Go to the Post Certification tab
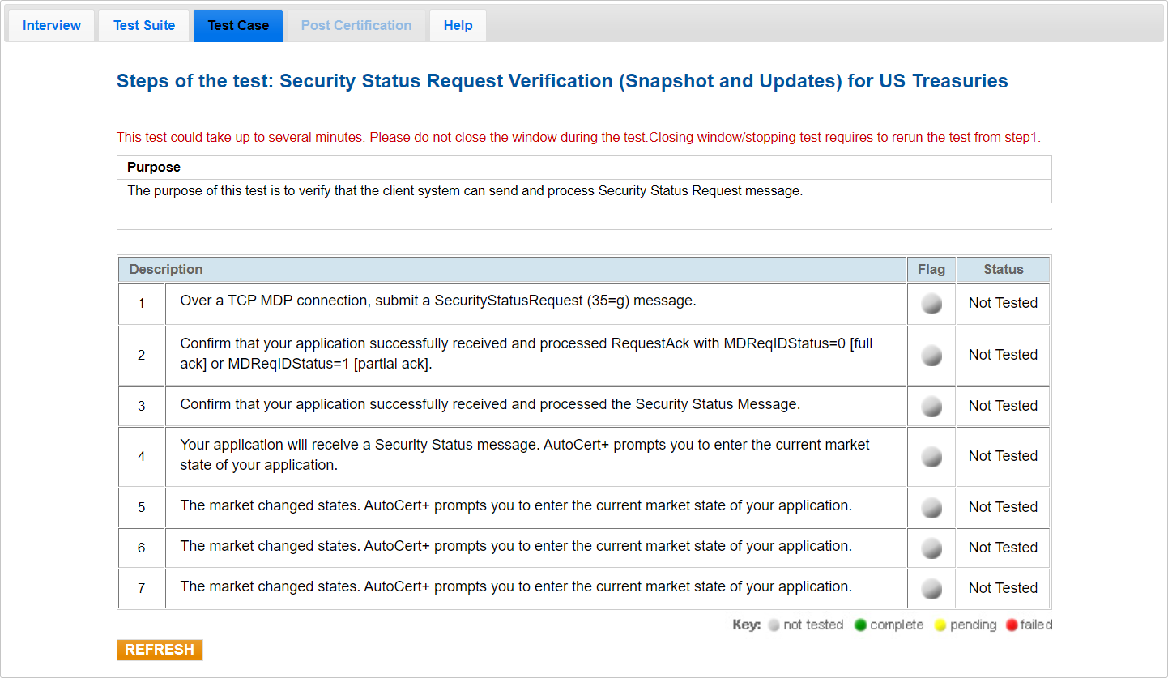This screenshot has width=1168, height=678. point(356,26)
